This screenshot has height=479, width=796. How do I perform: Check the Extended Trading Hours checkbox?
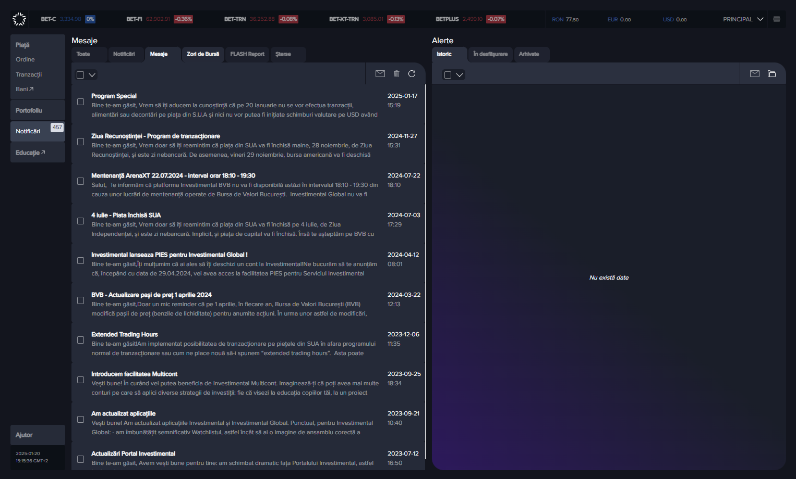coord(81,340)
